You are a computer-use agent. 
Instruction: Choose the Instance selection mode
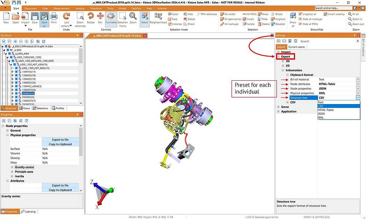pos(175,24)
